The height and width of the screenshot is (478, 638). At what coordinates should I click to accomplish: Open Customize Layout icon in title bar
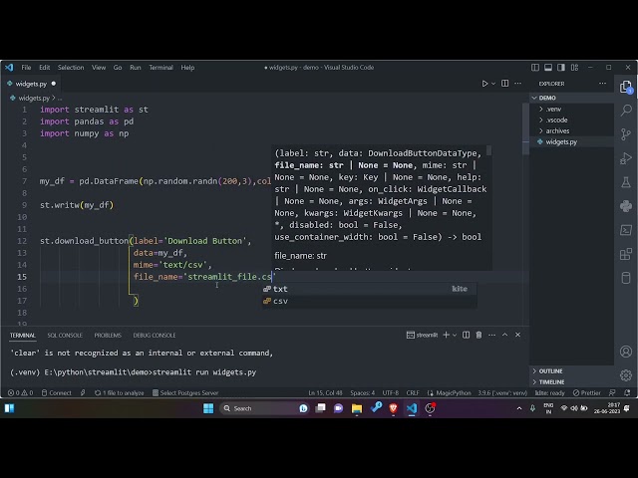point(574,68)
